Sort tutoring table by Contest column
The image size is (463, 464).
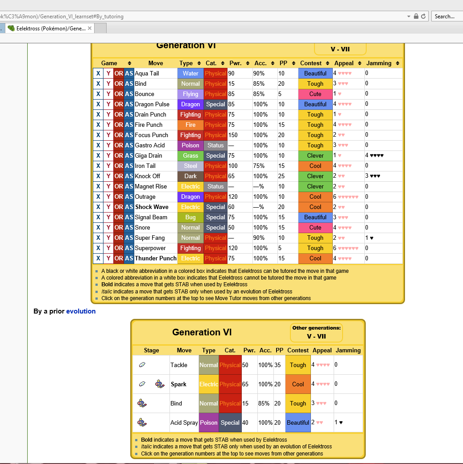pyautogui.click(x=327, y=63)
